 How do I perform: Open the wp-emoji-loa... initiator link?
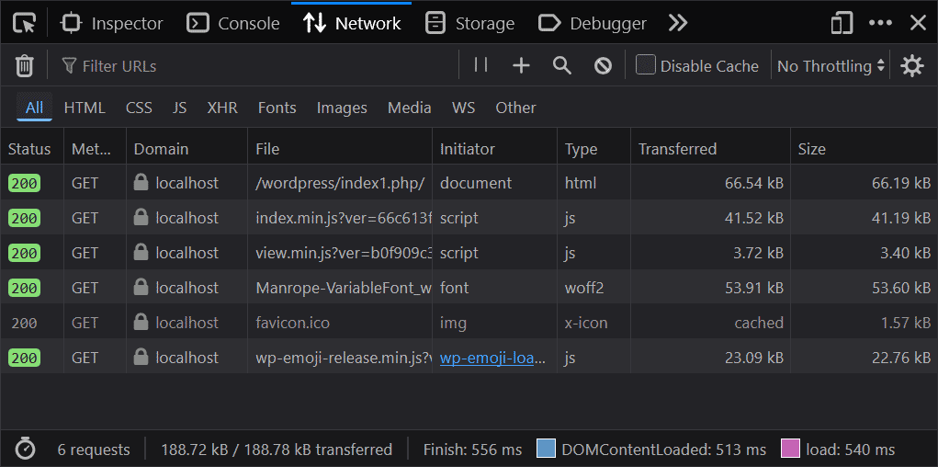[493, 358]
